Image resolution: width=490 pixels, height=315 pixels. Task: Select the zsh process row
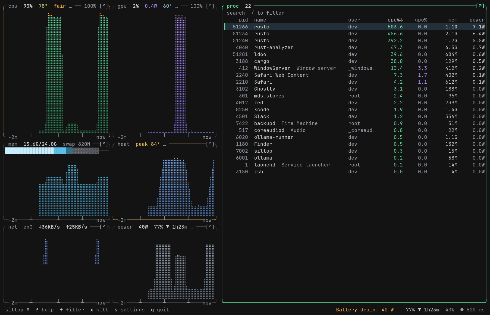(354, 172)
